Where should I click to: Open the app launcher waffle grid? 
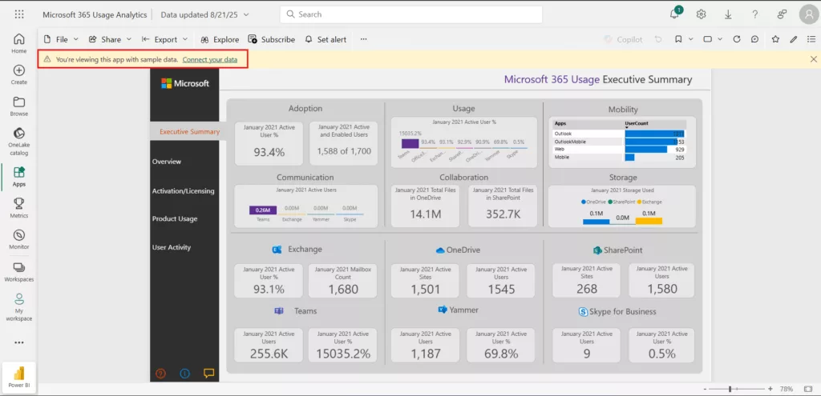[x=19, y=14]
